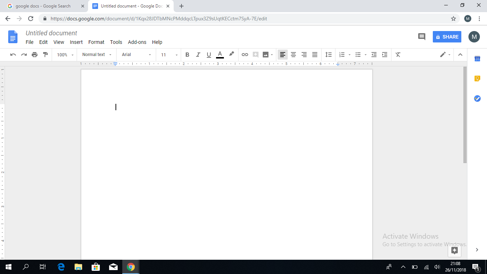Toggle italic formatting
487x274 pixels.
[x=198, y=55]
